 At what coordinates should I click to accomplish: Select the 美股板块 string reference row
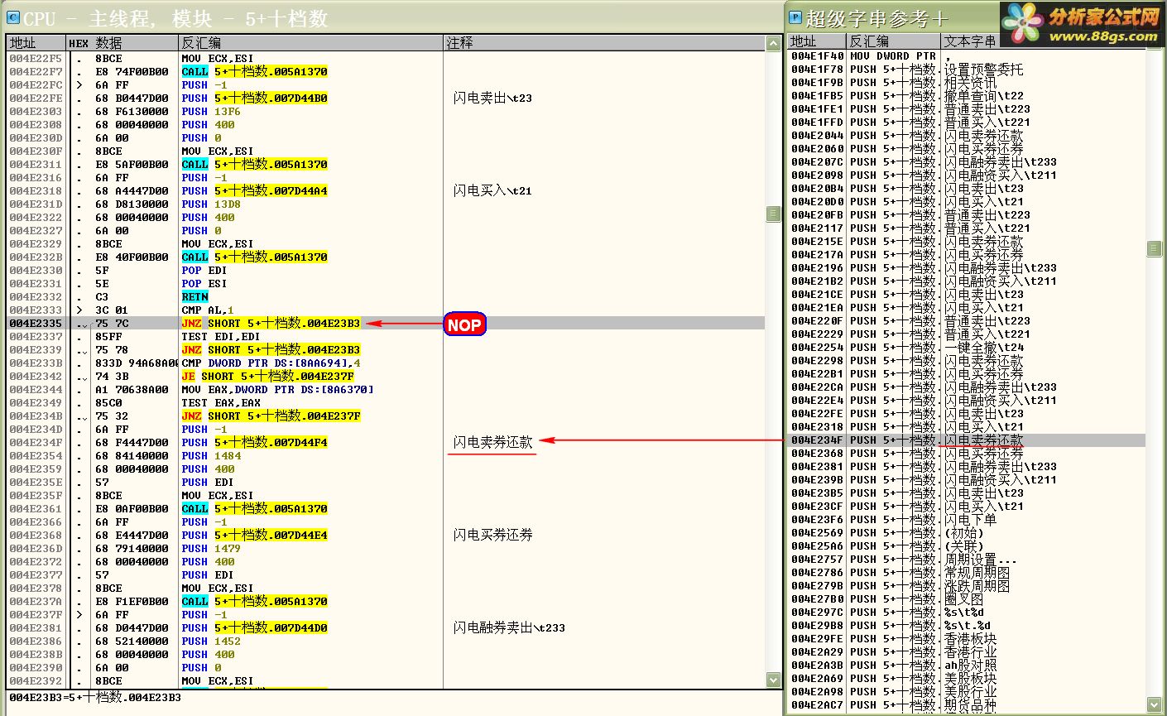click(x=967, y=679)
